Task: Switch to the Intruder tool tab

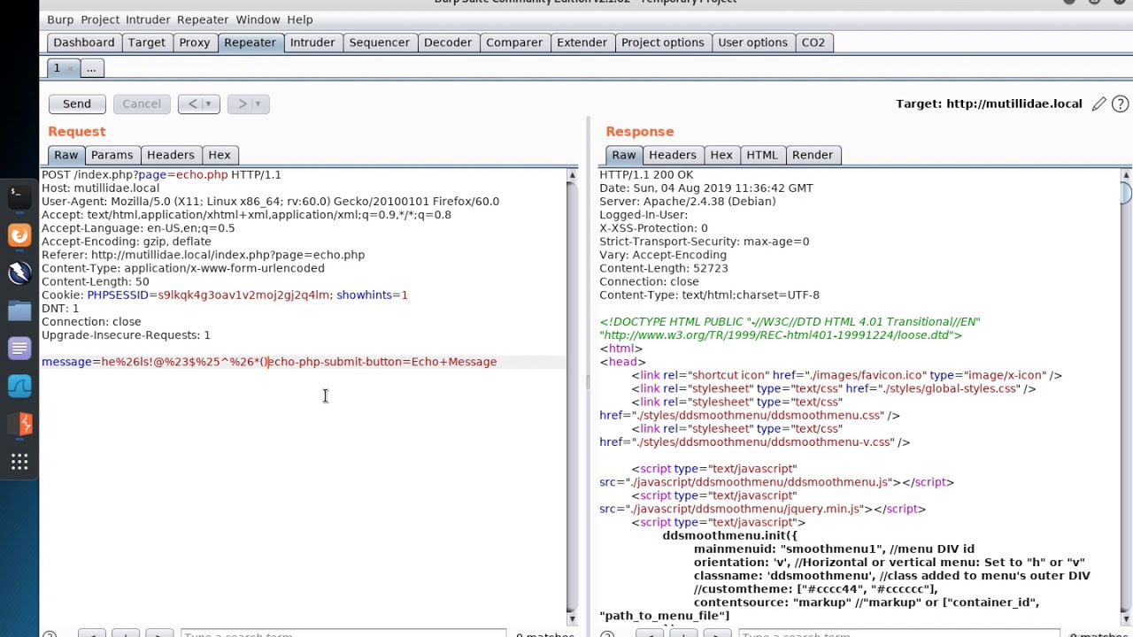Action: (x=312, y=42)
